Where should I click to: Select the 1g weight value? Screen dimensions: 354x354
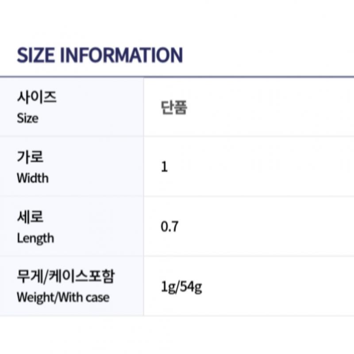pos(168,288)
